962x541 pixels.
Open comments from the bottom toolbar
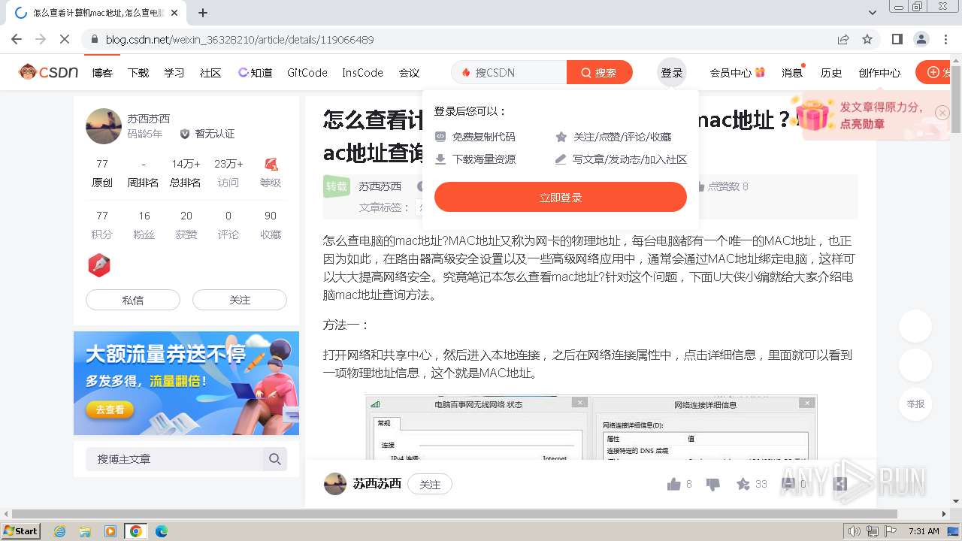point(788,485)
